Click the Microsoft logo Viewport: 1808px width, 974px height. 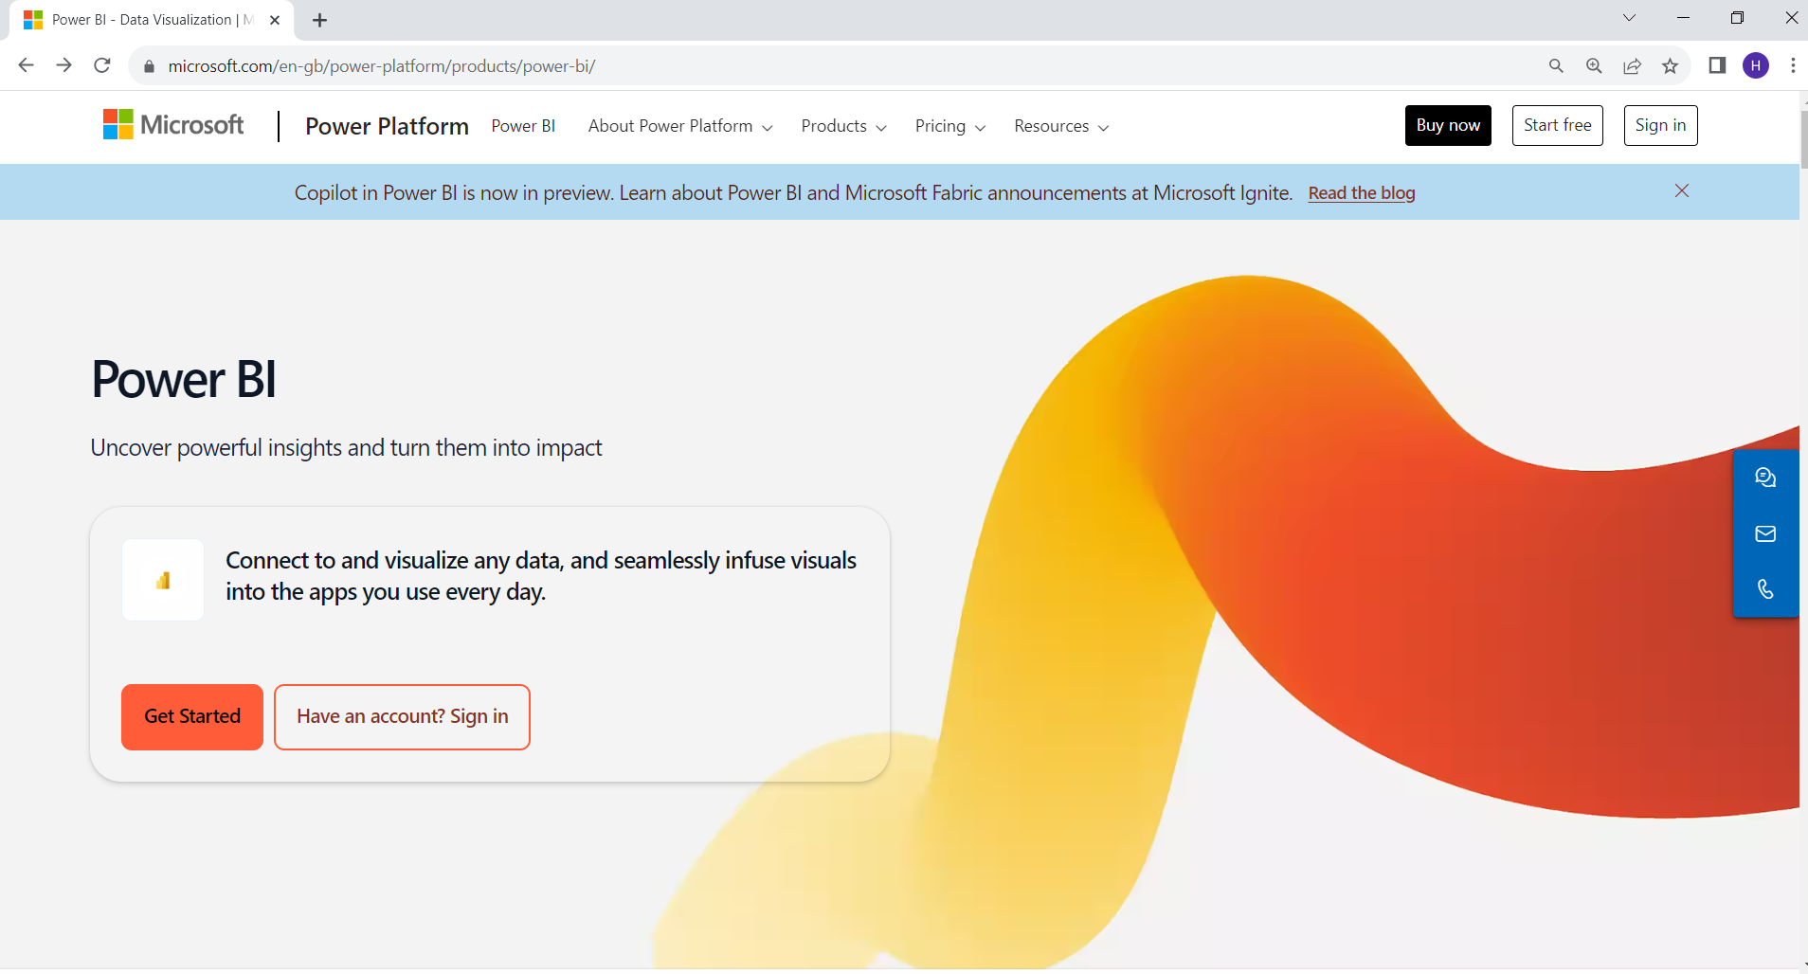pos(173,125)
